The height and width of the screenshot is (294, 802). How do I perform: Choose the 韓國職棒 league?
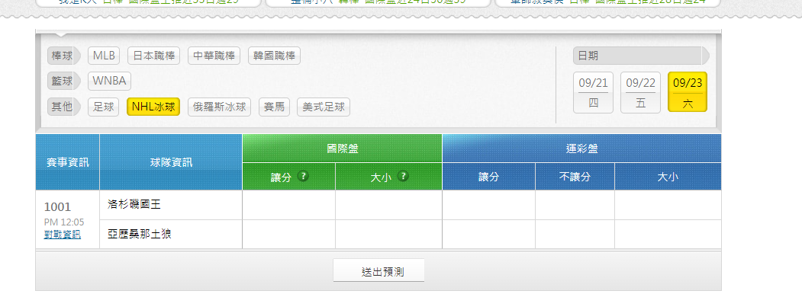point(274,56)
